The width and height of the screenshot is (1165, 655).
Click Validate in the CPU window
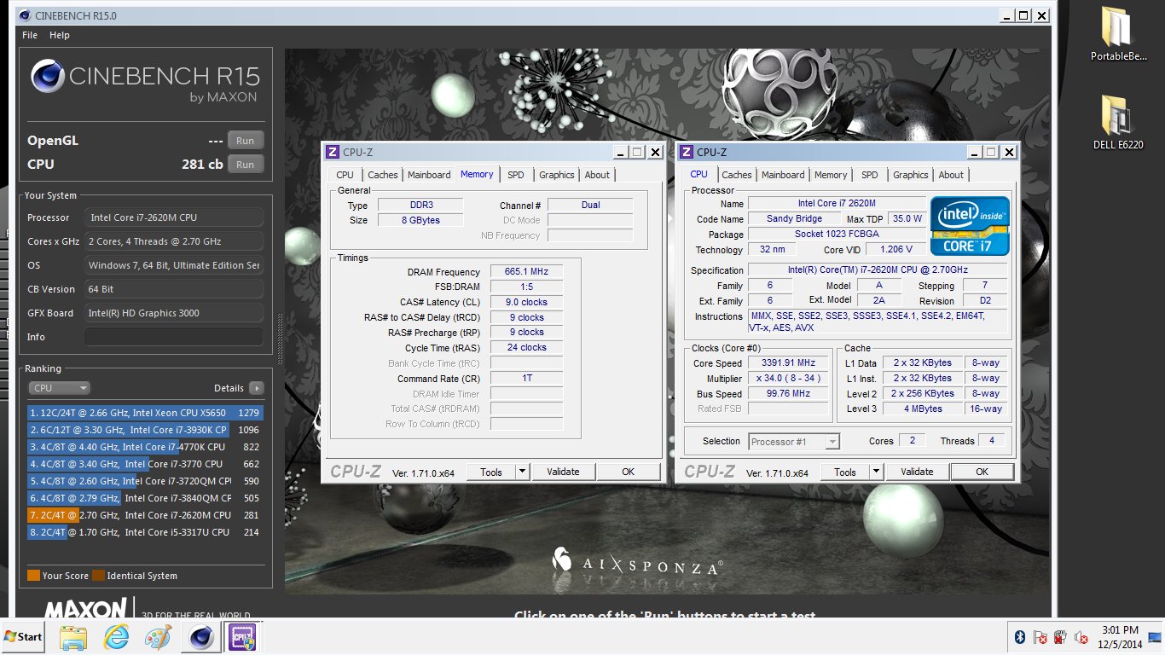pos(917,472)
